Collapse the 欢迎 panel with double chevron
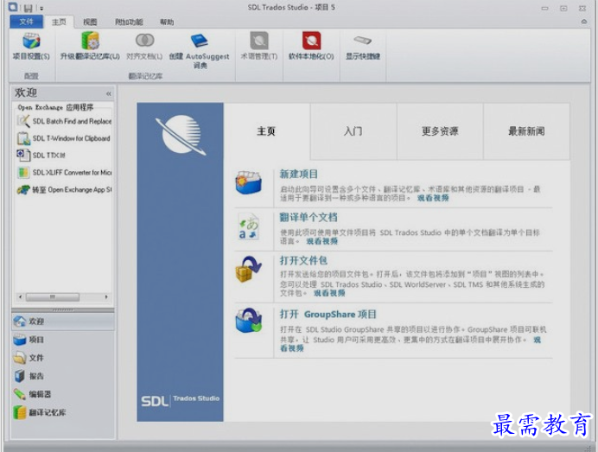 coord(109,93)
